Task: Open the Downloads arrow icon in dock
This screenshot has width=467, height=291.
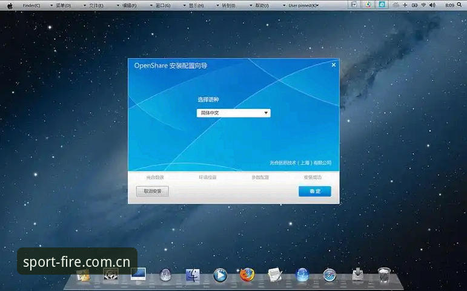Action: pyautogui.click(x=357, y=274)
